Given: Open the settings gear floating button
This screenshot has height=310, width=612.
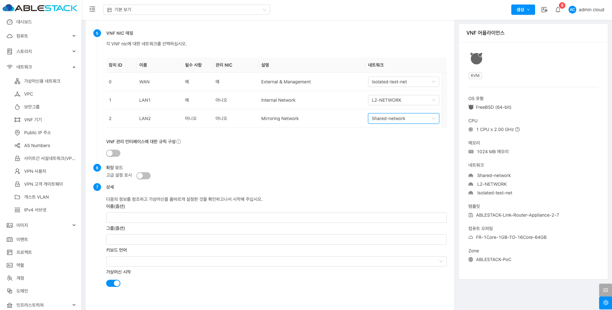Looking at the screenshot, I should (605, 303).
